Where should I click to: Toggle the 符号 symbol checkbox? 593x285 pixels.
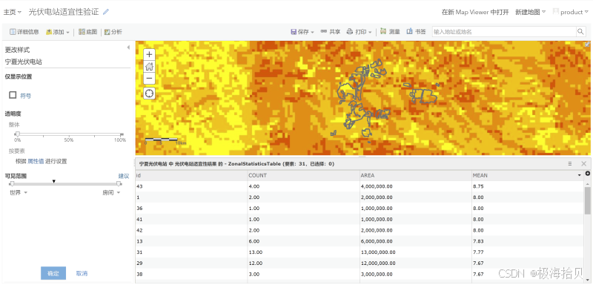point(13,95)
